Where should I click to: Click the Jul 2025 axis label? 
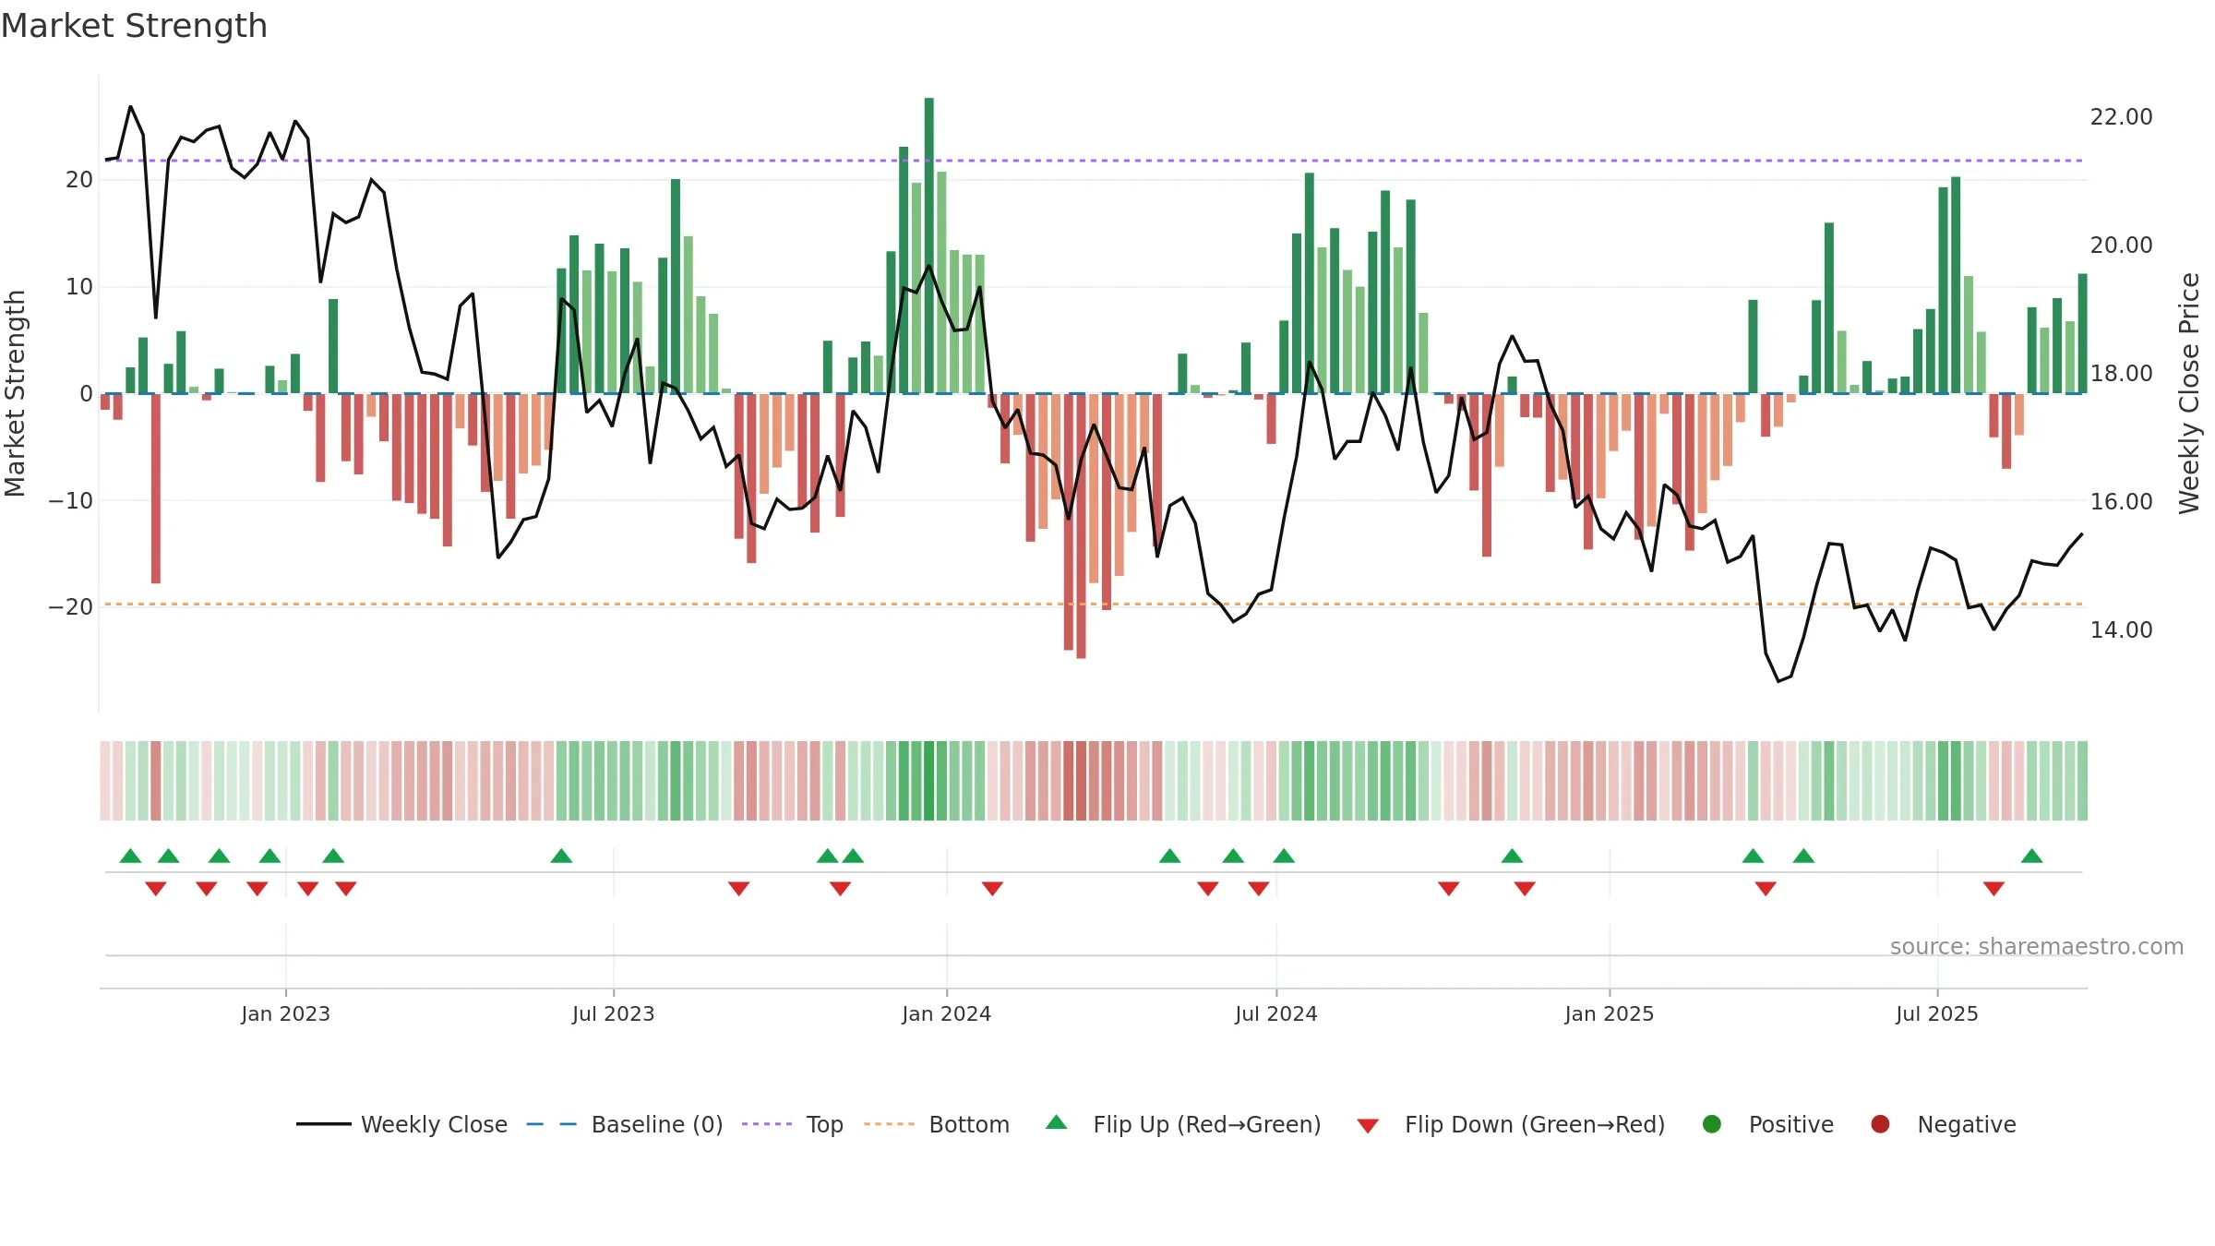click(x=1937, y=1013)
